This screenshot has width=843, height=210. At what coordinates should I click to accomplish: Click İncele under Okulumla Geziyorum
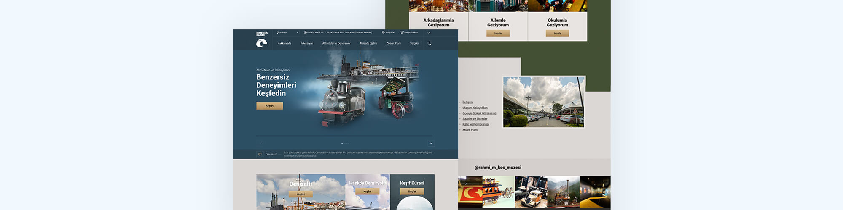tap(557, 33)
